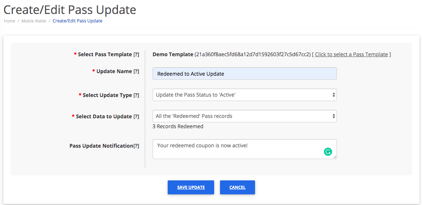The width and height of the screenshot is (422, 205).
Task: Click the 'Pass Update Notification' label
Action: click(101, 146)
